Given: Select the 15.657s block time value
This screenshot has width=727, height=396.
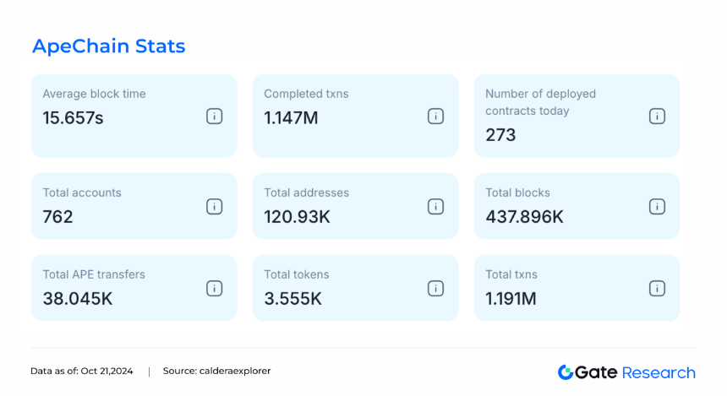Looking at the screenshot, I should tap(73, 118).
